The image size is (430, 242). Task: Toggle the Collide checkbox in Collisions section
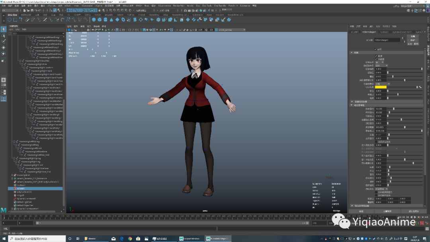click(376, 56)
